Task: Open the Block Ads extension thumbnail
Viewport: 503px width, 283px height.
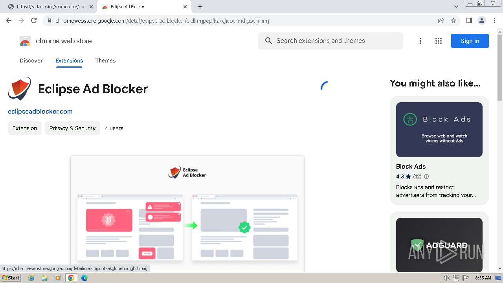Action: (x=439, y=130)
